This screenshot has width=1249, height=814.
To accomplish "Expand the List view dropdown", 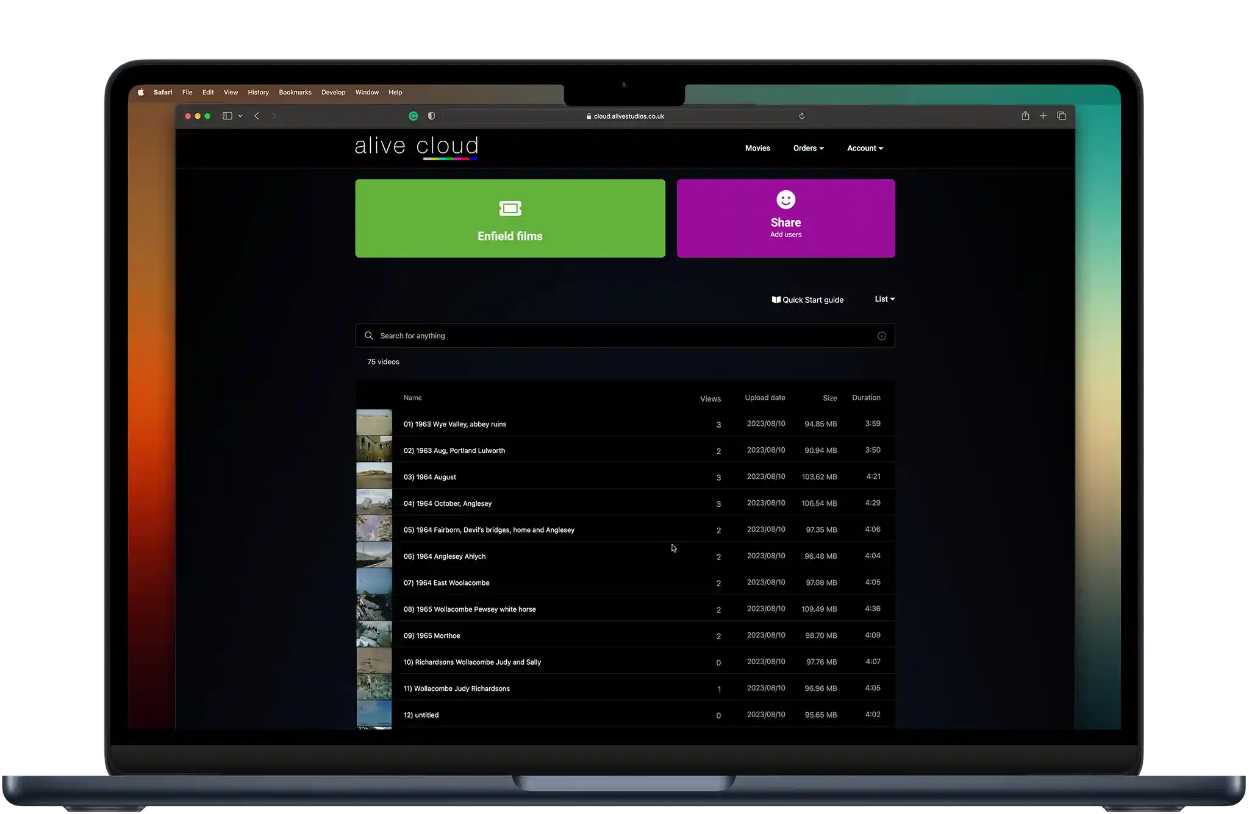I will [885, 299].
